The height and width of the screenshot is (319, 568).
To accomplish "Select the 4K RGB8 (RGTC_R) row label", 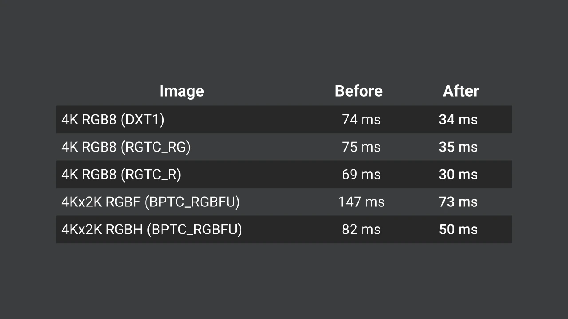I will tap(121, 175).
